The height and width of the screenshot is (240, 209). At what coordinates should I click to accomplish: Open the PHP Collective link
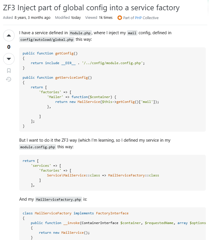[138, 18]
